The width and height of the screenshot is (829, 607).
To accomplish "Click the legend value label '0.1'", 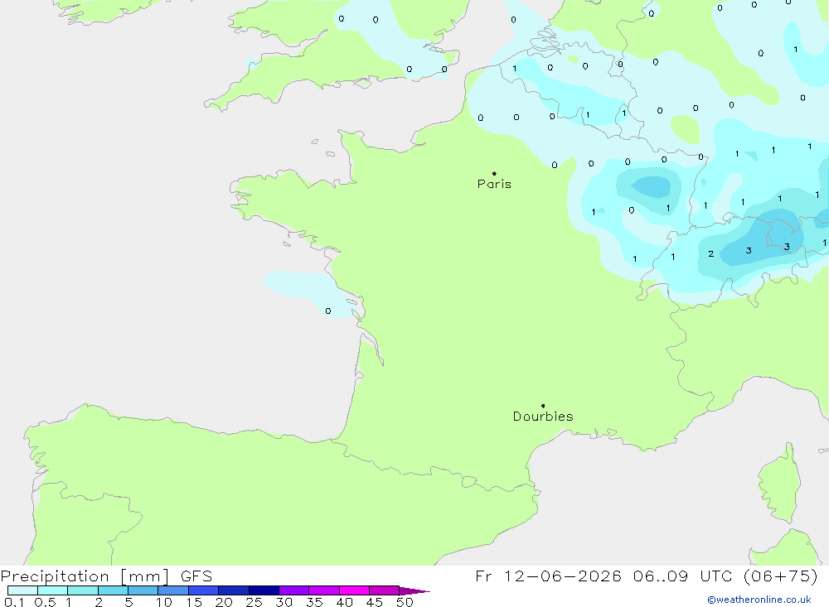I will (14, 602).
